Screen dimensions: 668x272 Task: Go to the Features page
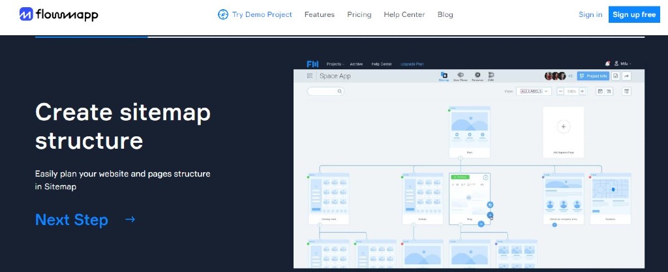[319, 14]
